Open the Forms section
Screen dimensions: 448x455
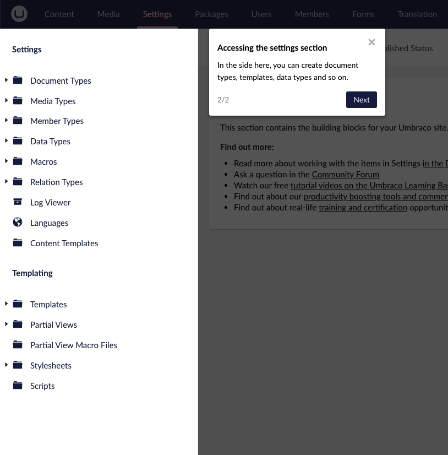point(363,14)
